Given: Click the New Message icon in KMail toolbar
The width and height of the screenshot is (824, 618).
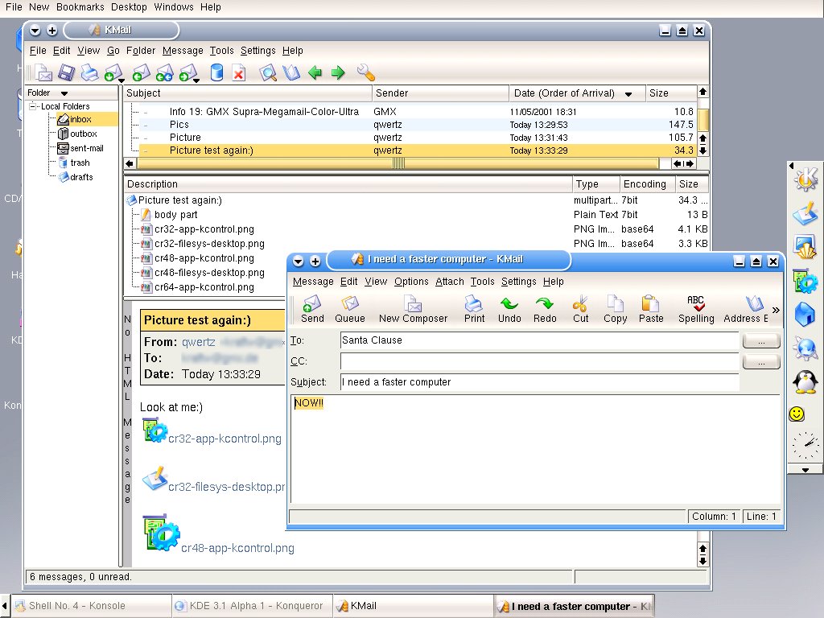Looking at the screenshot, I should (x=43, y=72).
